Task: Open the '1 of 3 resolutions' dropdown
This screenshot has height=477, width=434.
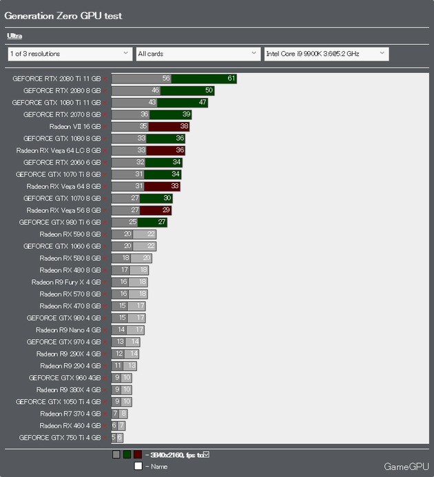Action: (x=70, y=54)
